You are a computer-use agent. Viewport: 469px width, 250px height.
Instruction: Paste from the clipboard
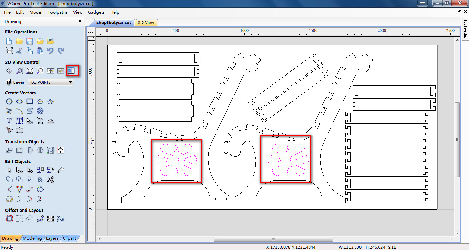40,51
